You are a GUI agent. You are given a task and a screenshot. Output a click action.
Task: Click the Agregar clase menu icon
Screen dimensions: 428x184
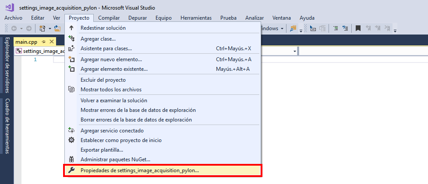coord(71,38)
